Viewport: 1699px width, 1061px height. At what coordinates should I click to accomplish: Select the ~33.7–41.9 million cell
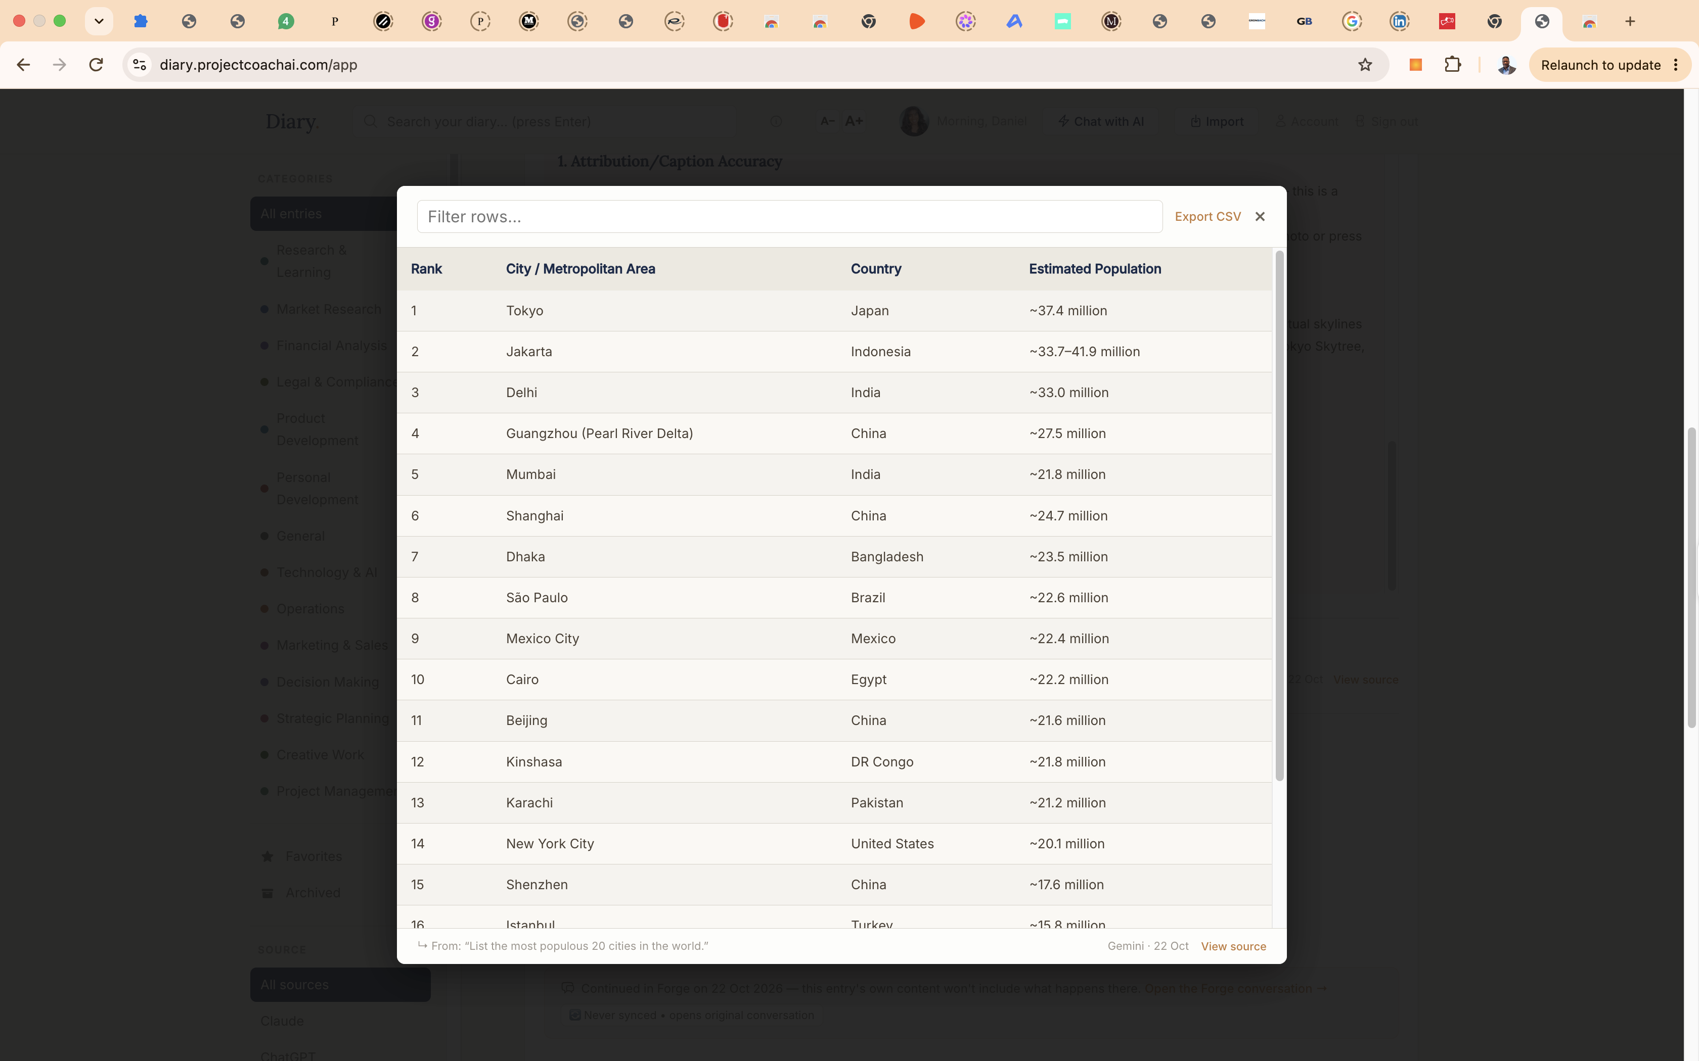[1084, 352]
